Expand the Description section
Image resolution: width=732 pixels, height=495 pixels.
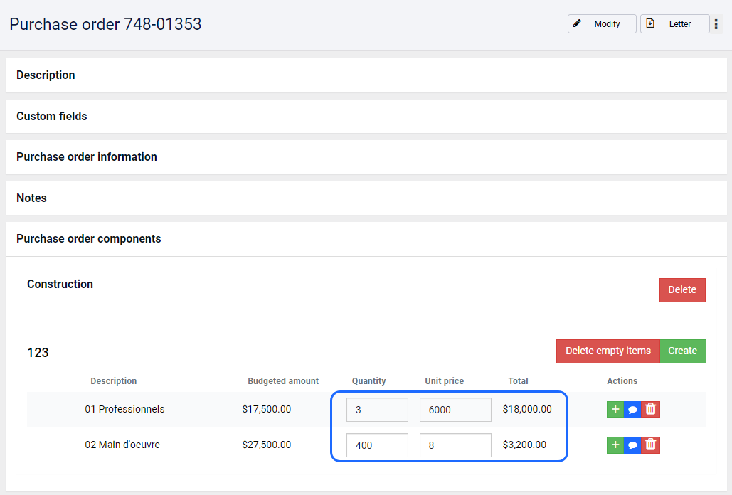[x=366, y=75]
